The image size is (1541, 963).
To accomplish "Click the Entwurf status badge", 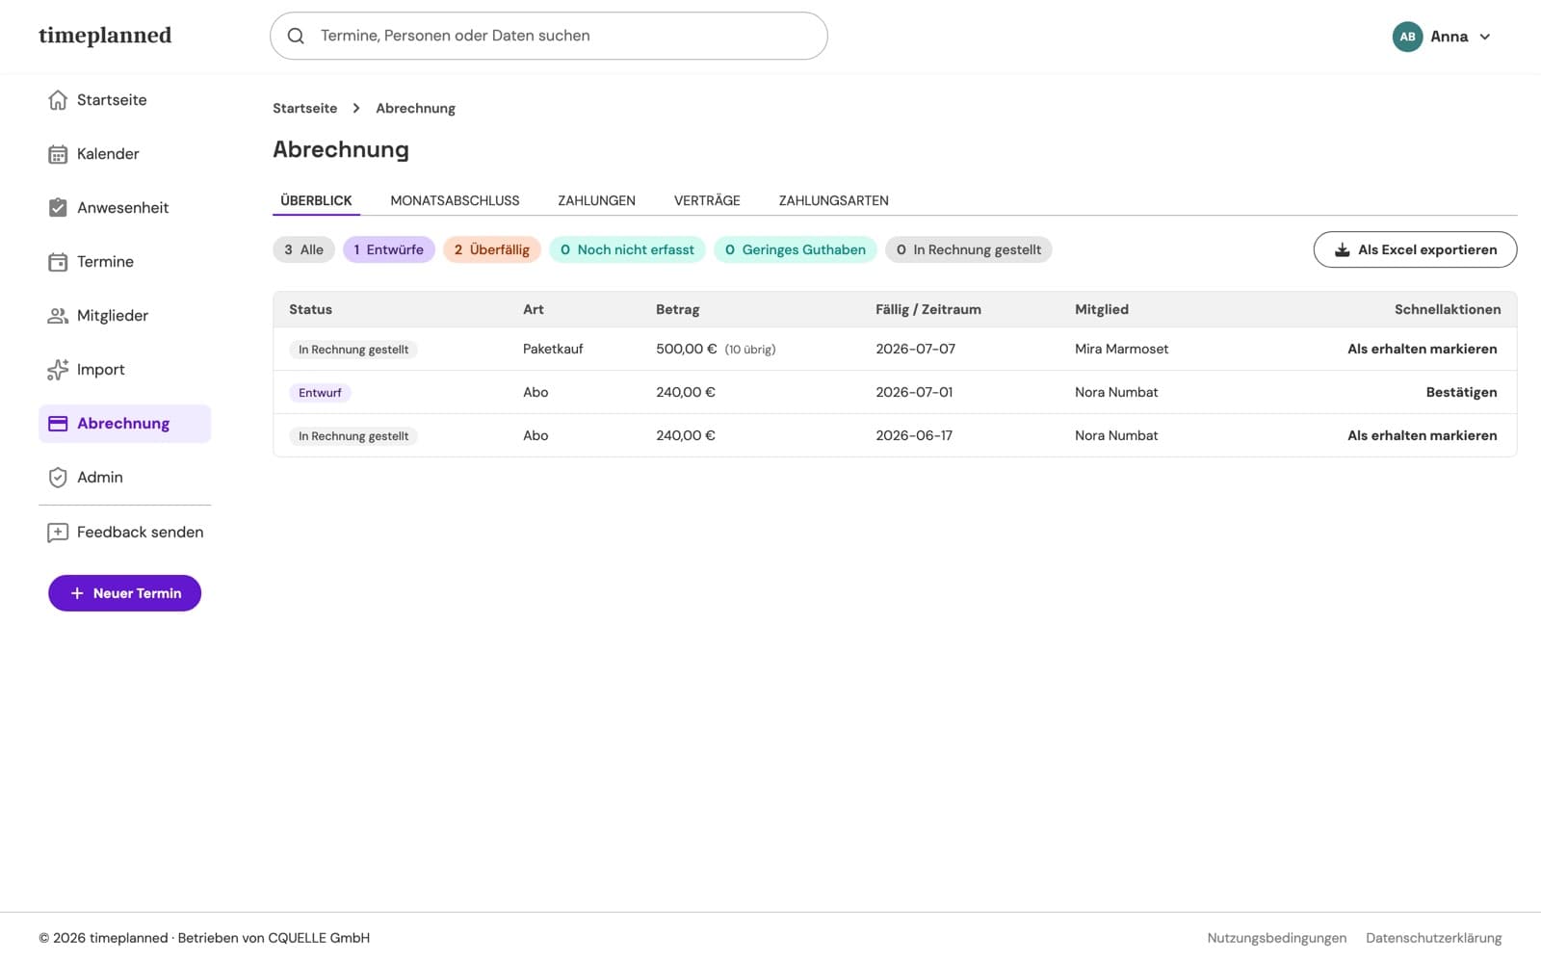I will pos(320,393).
